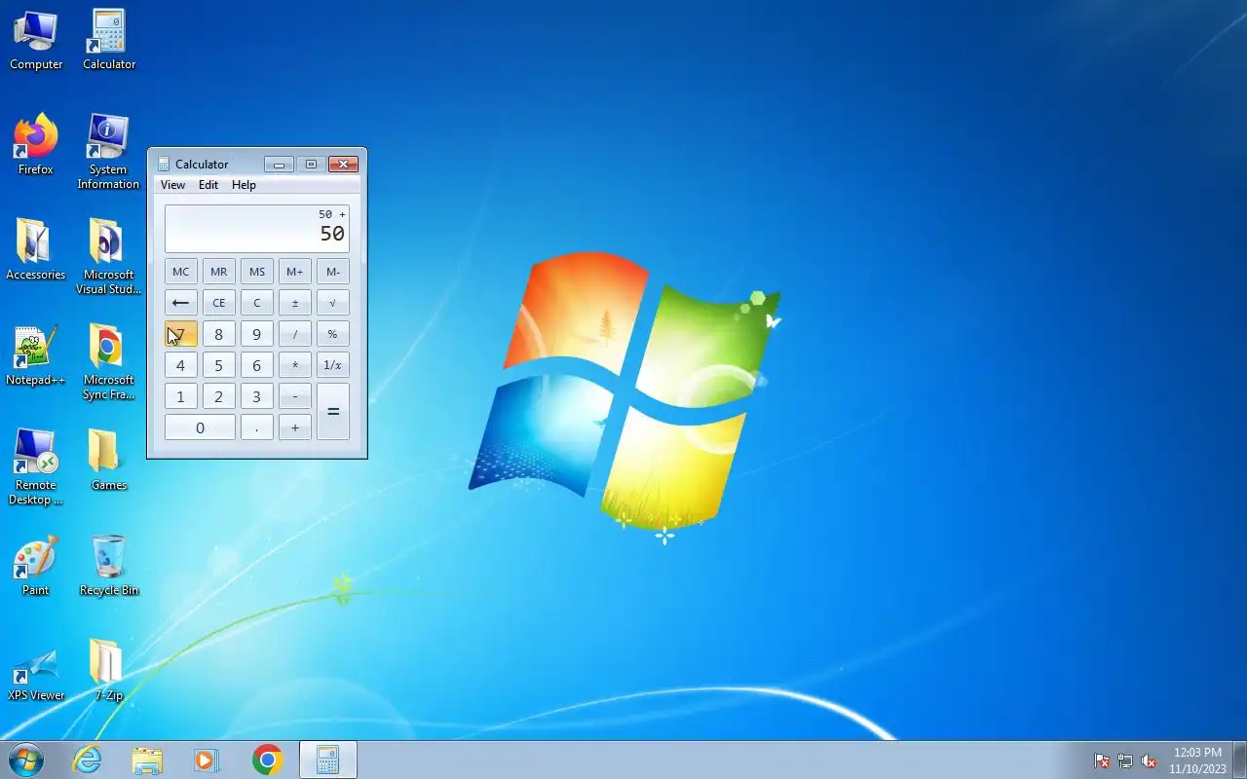Click the plus-minus sign button
The width and height of the screenshot is (1247, 779).
click(x=294, y=303)
